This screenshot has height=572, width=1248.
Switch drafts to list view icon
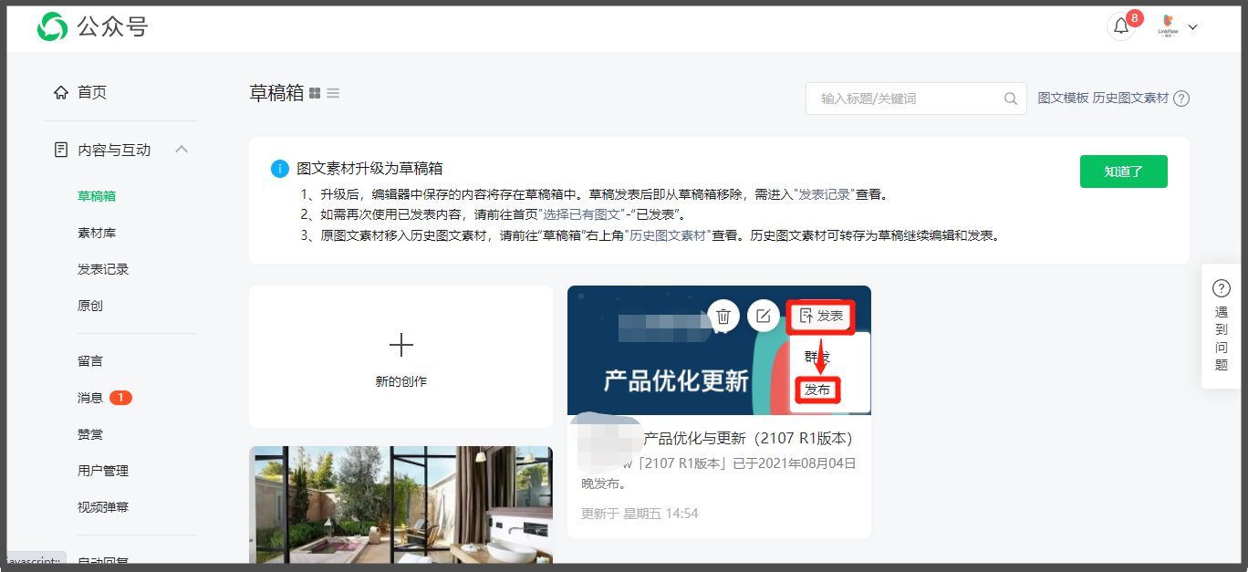point(333,93)
